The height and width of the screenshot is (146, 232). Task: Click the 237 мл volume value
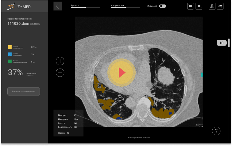tap(34, 47)
